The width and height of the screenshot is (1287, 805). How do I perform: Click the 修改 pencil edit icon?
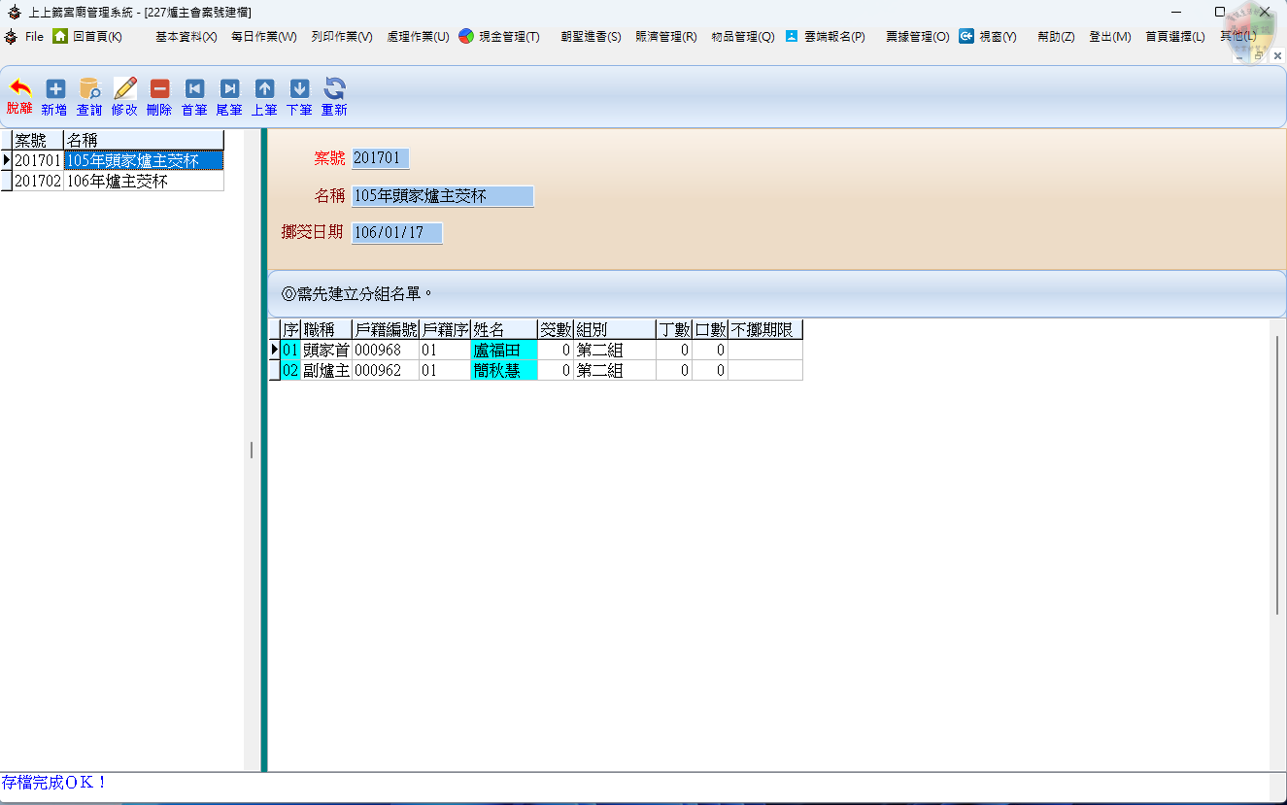pyautogui.click(x=124, y=89)
